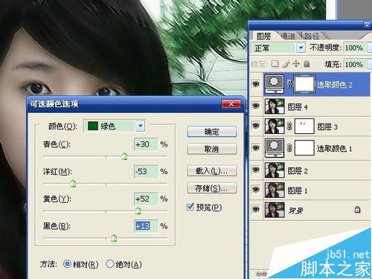Select layer mask thumbnail of 选取颜色 1
Screen dimensions: 372x279
(x=304, y=148)
